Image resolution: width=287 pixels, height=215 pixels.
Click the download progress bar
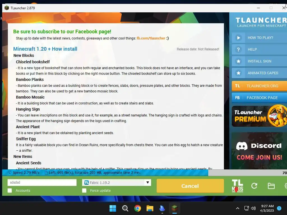[x=145, y=172]
